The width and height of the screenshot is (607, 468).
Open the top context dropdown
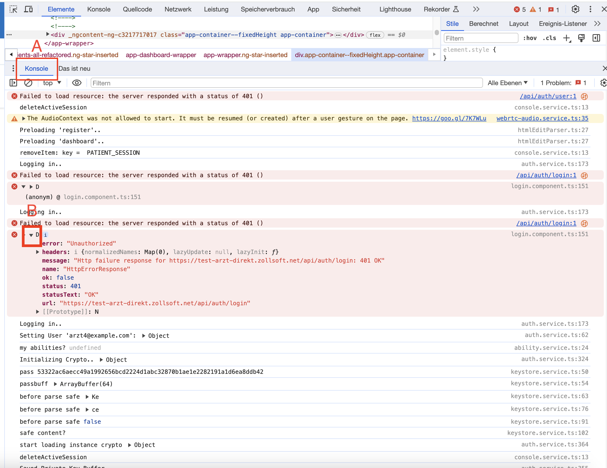point(52,83)
